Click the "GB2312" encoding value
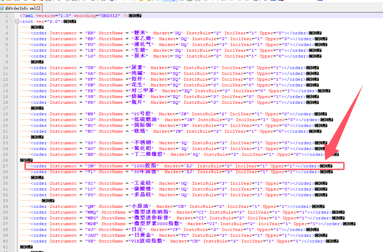The image size is (383, 252). pyautogui.click(x=108, y=16)
